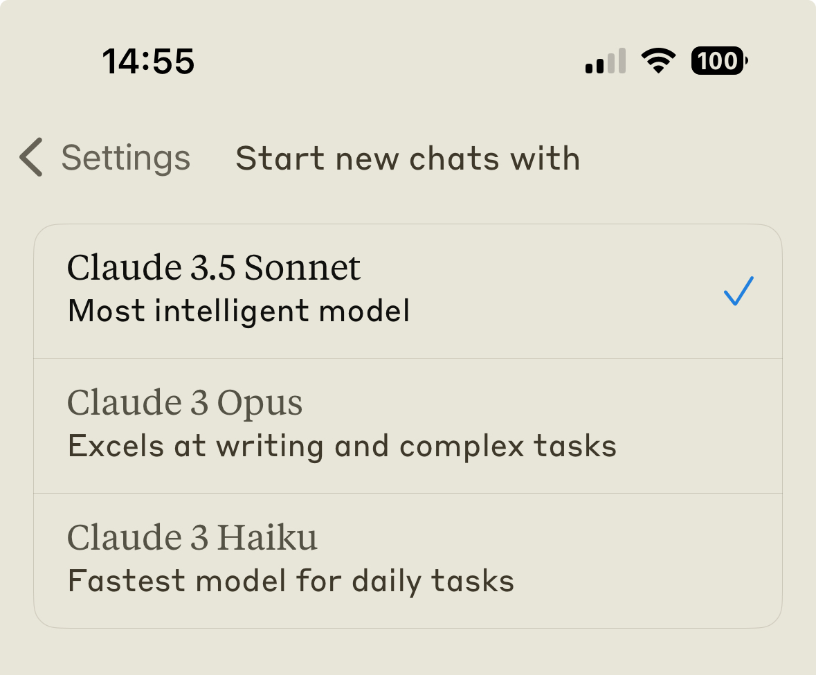Viewport: 816px width, 675px height.
Task: Tap the 14:55 clock in status bar
Action: click(148, 62)
